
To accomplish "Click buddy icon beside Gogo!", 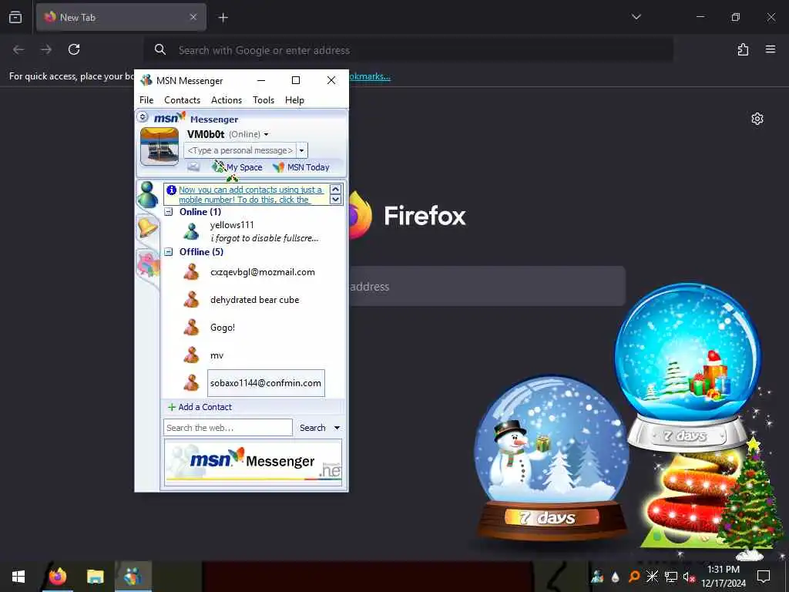I will pos(191,327).
